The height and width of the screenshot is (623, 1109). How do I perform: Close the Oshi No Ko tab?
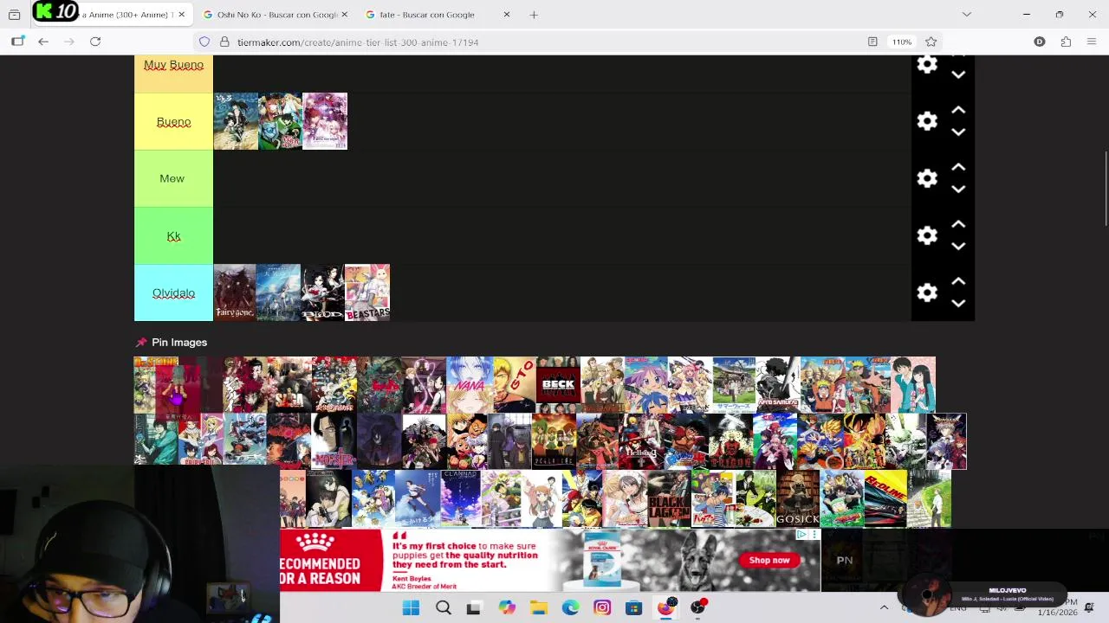coord(344,15)
